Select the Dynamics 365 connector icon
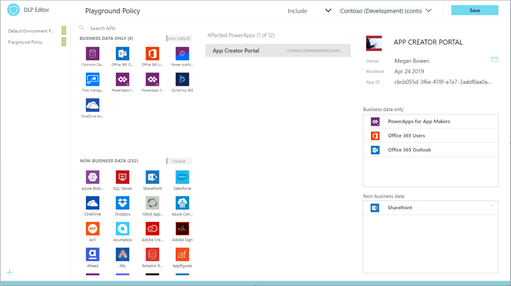511x286 pixels. 182,80
